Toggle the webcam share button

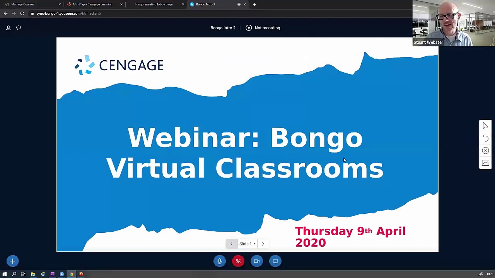257,261
